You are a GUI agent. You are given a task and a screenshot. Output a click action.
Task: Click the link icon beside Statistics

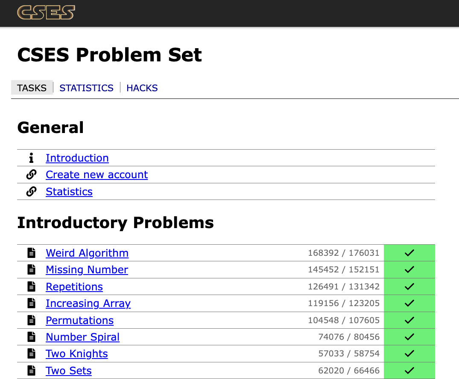coord(31,192)
